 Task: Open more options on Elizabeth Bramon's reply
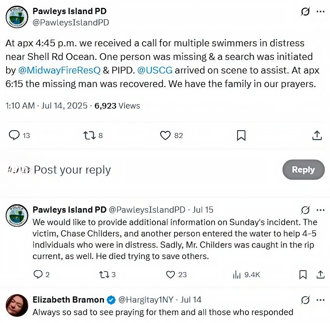coord(321,300)
